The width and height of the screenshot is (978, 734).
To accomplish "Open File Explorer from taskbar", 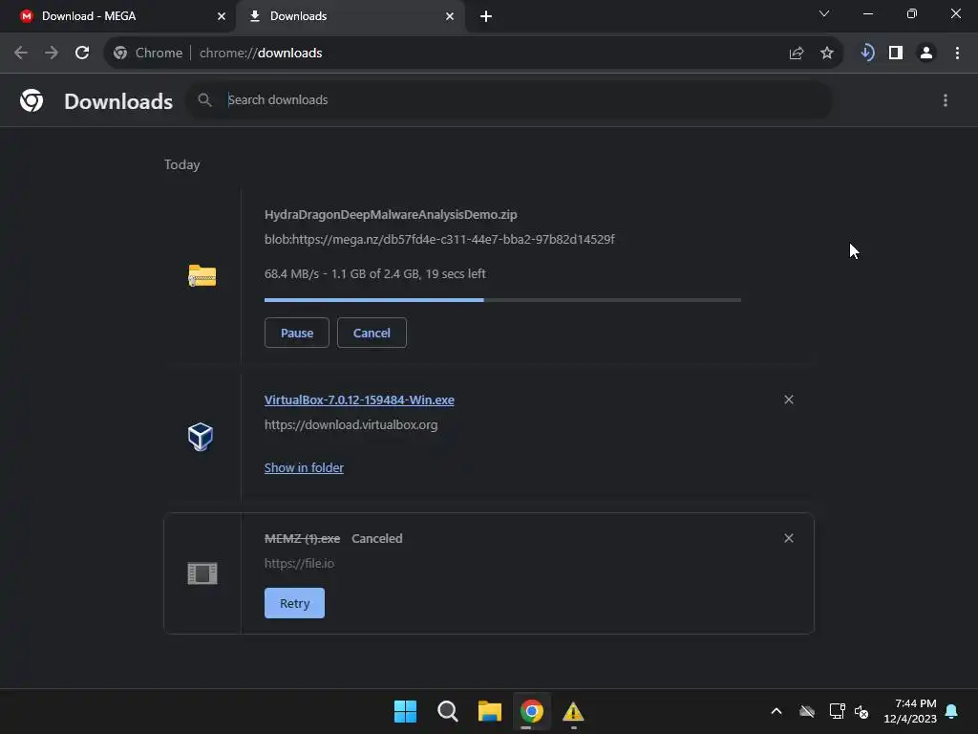I will (x=490, y=711).
